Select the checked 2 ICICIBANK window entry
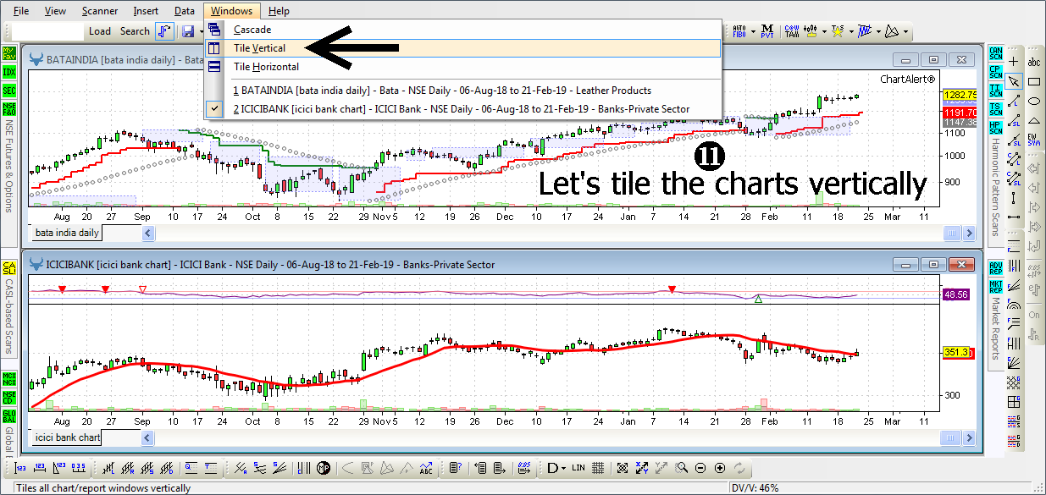The image size is (1046, 495). pyautogui.click(x=463, y=108)
